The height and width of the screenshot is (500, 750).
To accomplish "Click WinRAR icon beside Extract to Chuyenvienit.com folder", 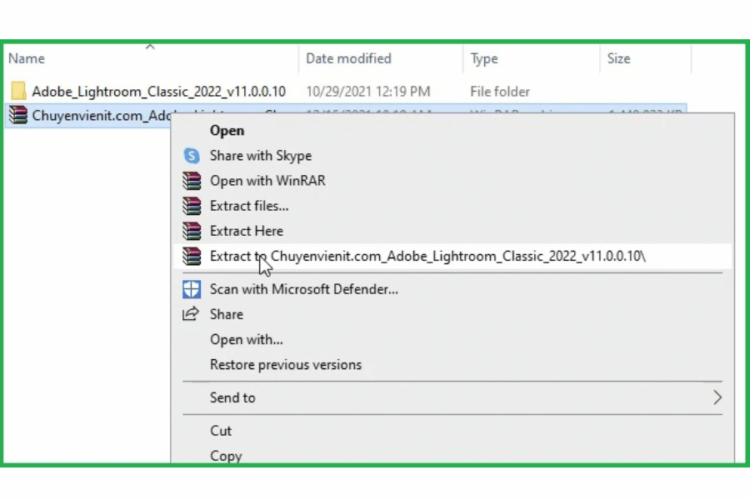I will (x=192, y=256).
